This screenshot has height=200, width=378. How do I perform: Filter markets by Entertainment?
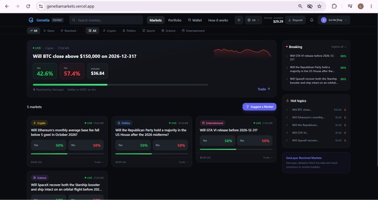coord(193,31)
